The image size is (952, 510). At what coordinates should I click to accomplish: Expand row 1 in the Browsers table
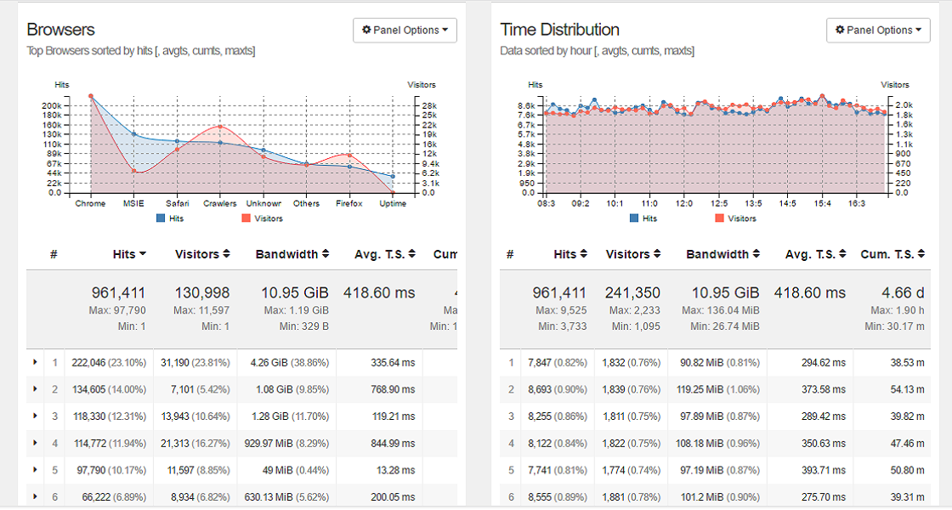tap(36, 362)
